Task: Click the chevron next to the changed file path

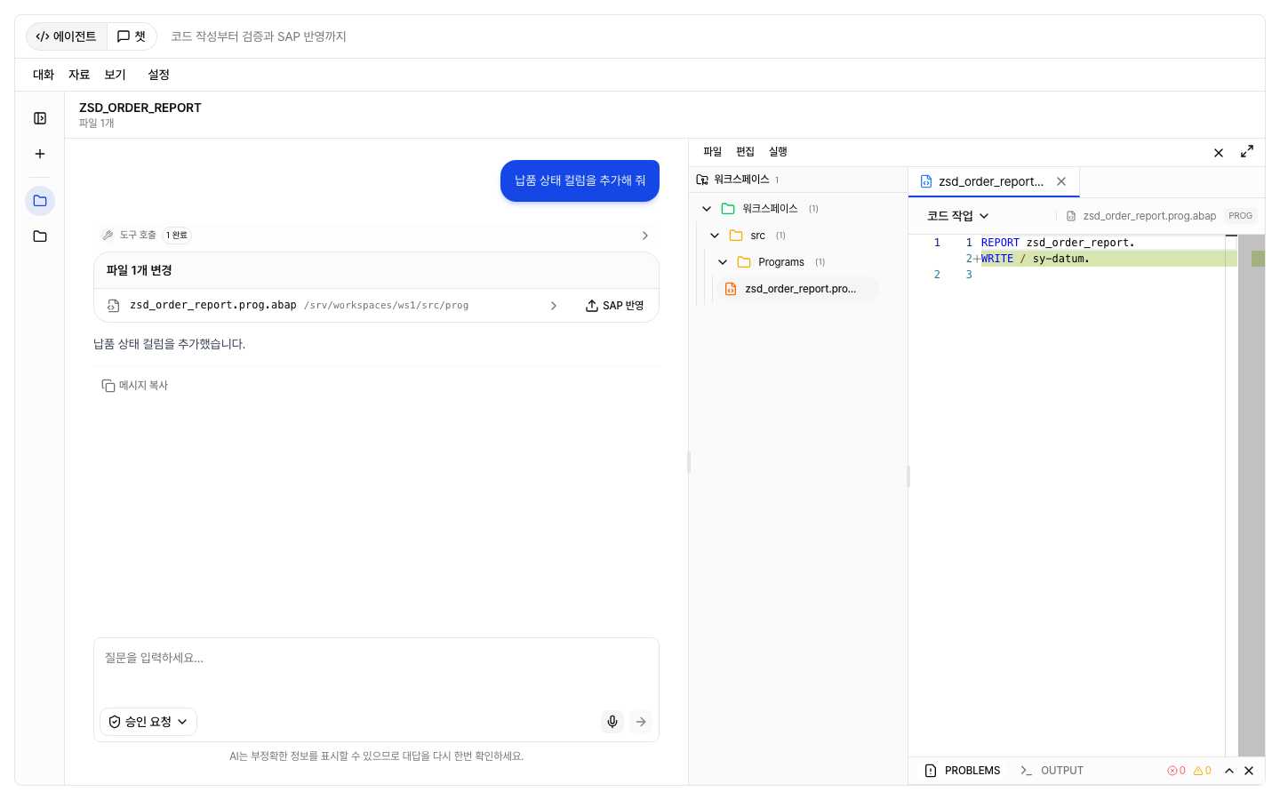Action: 554,306
